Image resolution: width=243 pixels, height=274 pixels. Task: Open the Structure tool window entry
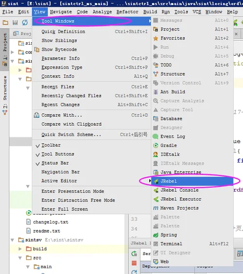point(192,74)
